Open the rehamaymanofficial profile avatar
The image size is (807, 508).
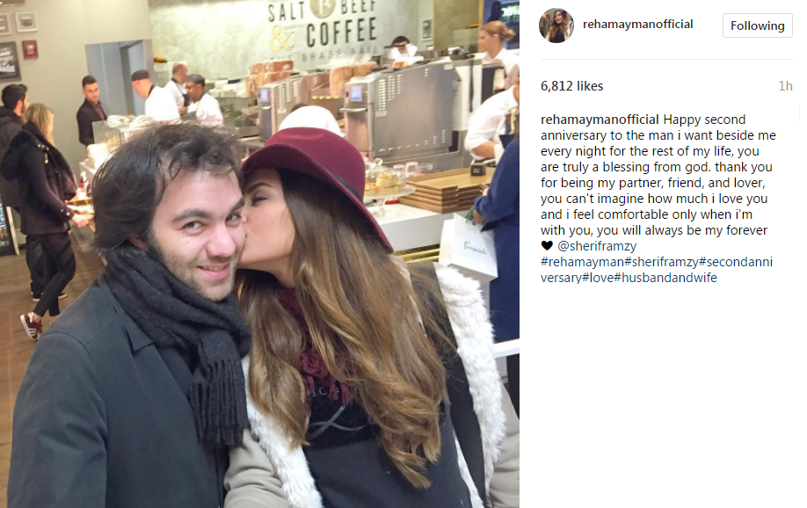coord(556,25)
